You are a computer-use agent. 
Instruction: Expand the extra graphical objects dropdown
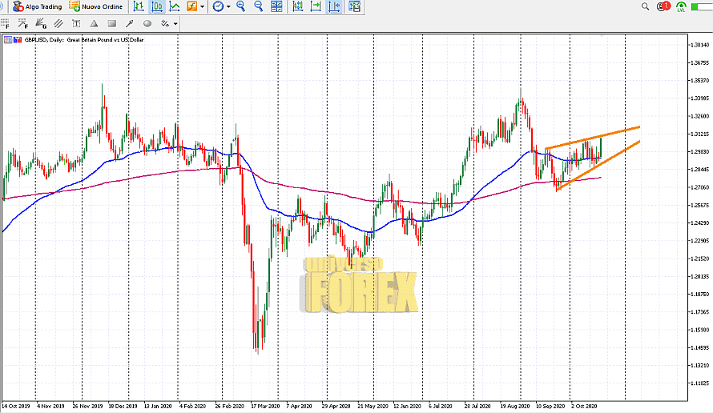[x=175, y=24]
